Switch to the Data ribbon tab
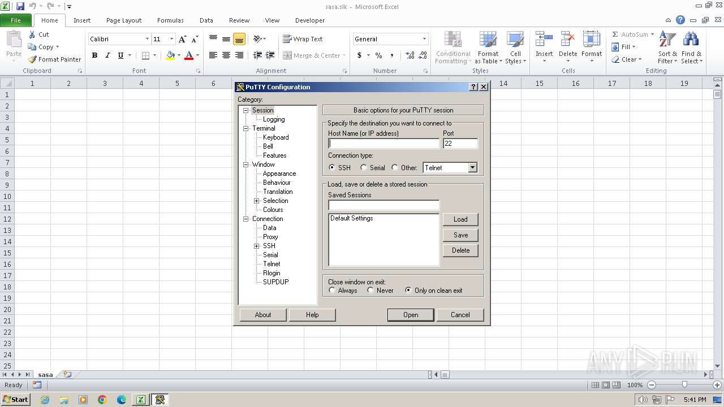Screen dimensions: 724x407 (x=206, y=20)
